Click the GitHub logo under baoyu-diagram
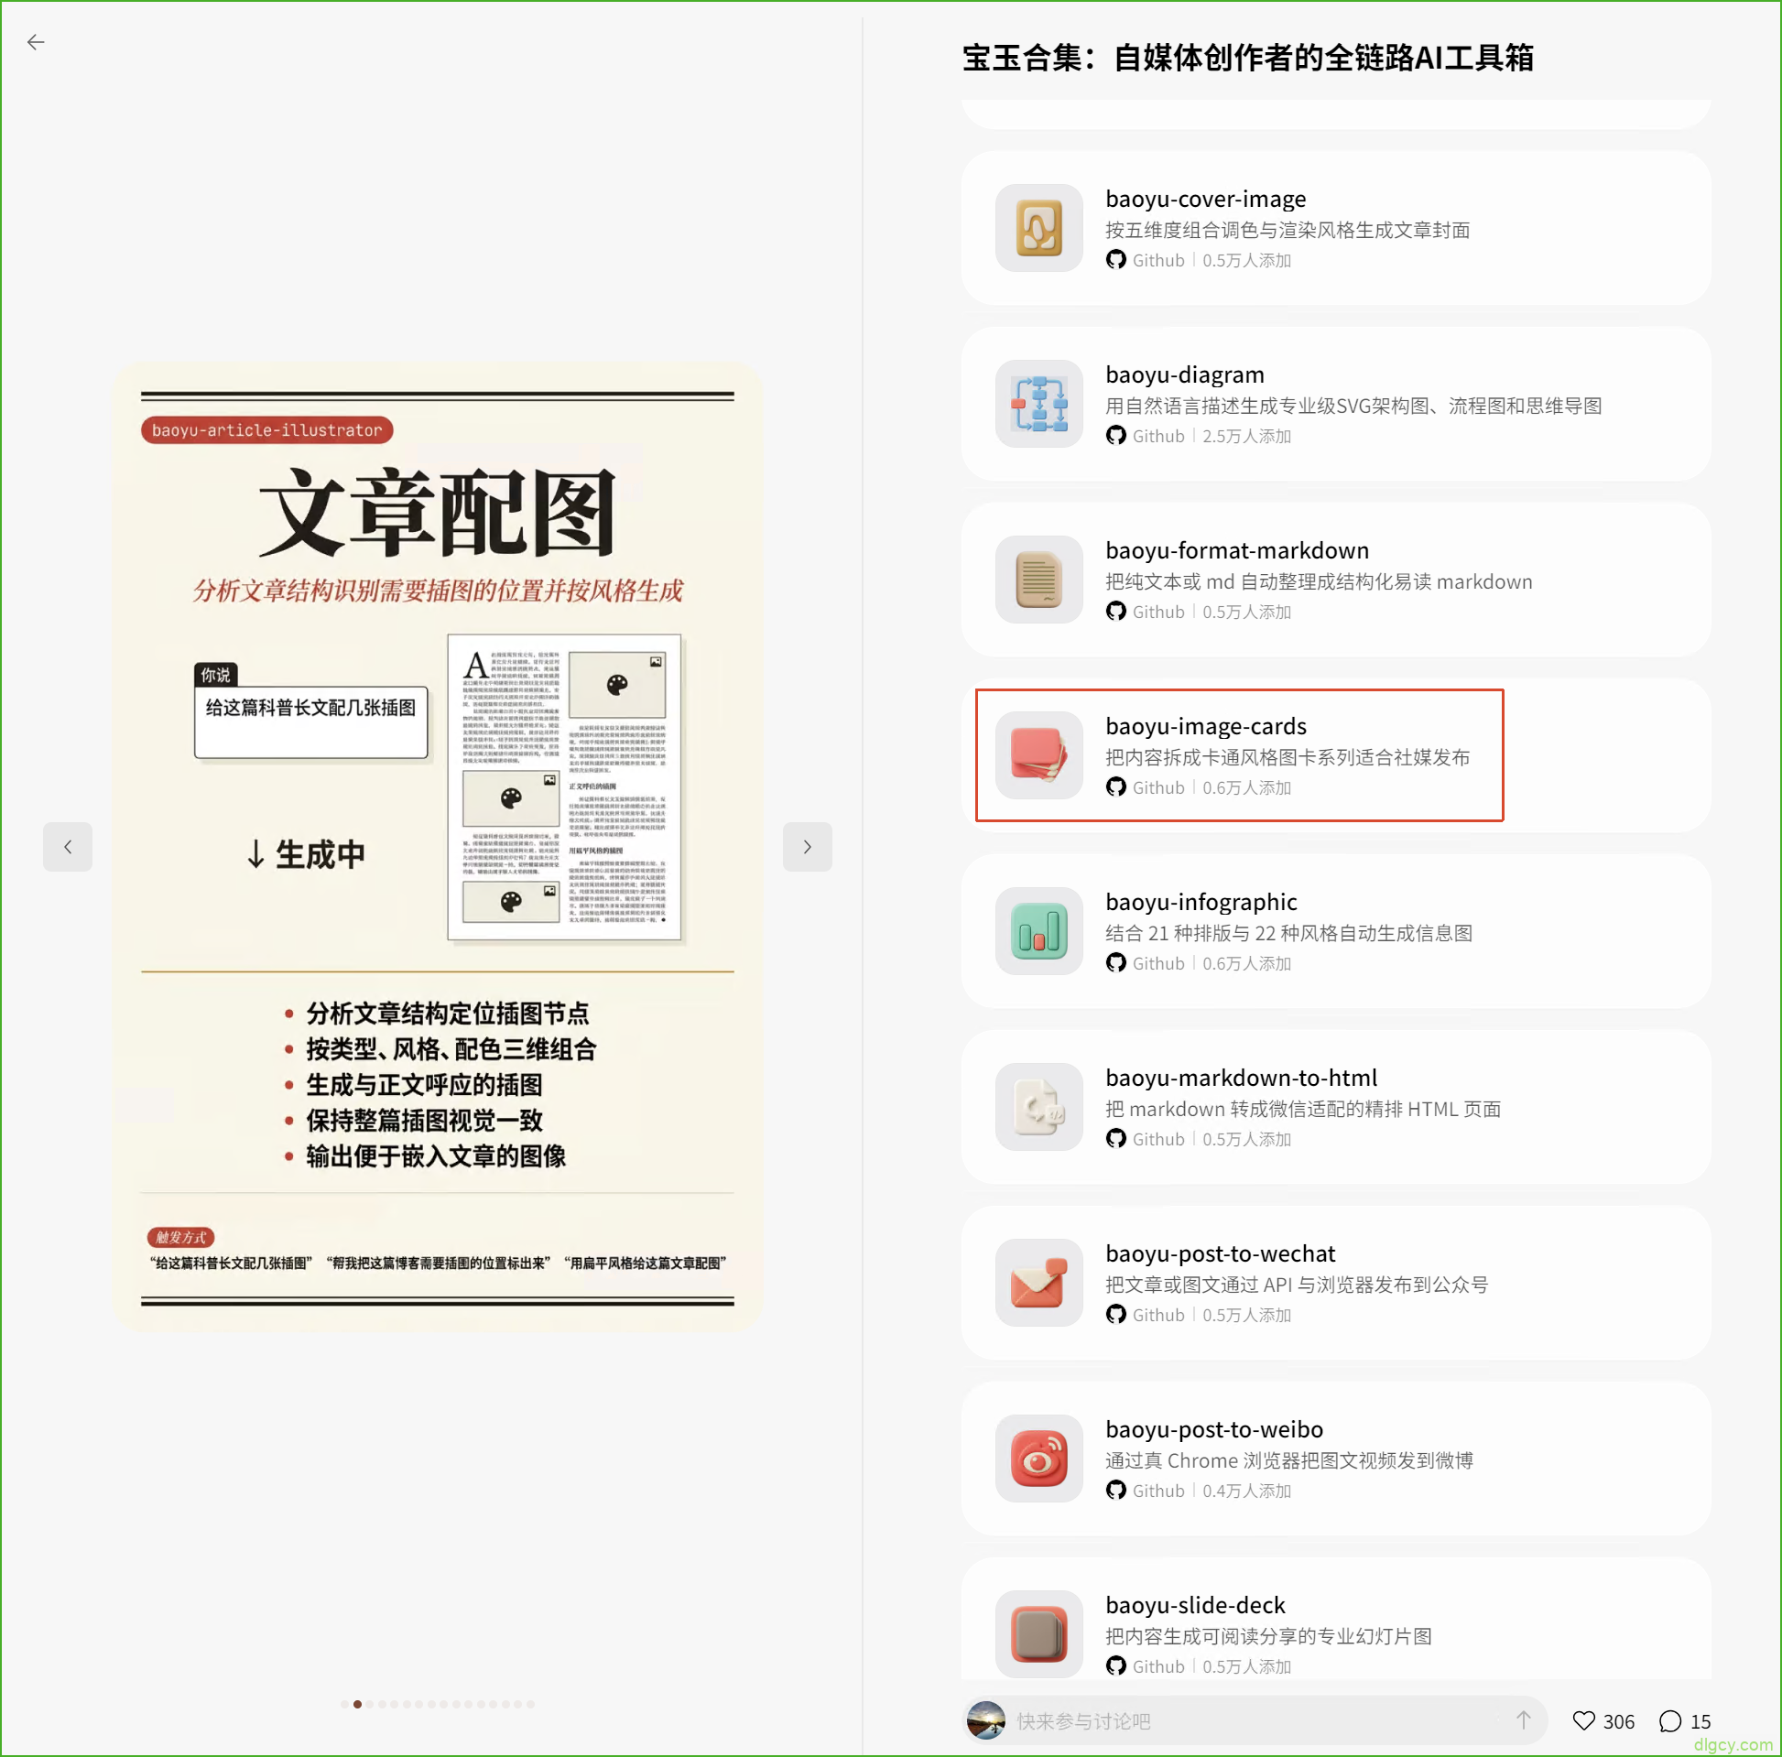The width and height of the screenshot is (1782, 1757). (1116, 435)
